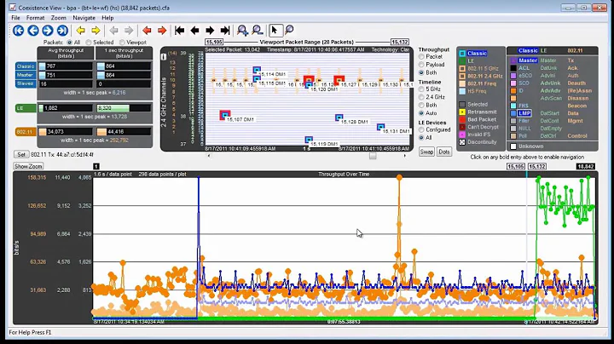This screenshot has width=614, height=344.
Task: Click packet marker labeled 15,119 DM1
Action: [x=309, y=140]
